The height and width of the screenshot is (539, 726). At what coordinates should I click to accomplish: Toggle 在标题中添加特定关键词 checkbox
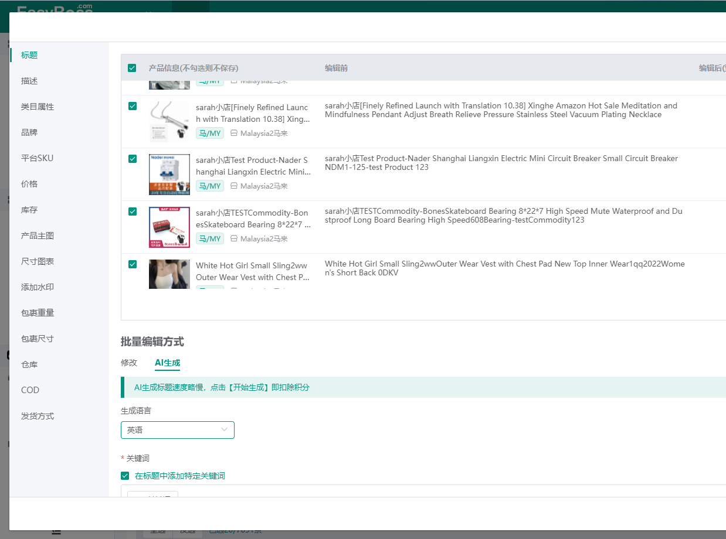click(125, 476)
